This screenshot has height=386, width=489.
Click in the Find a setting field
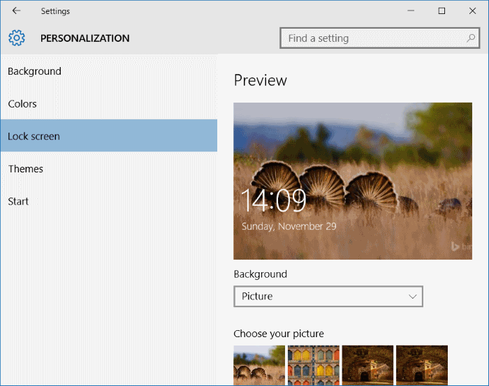point(379,38)
